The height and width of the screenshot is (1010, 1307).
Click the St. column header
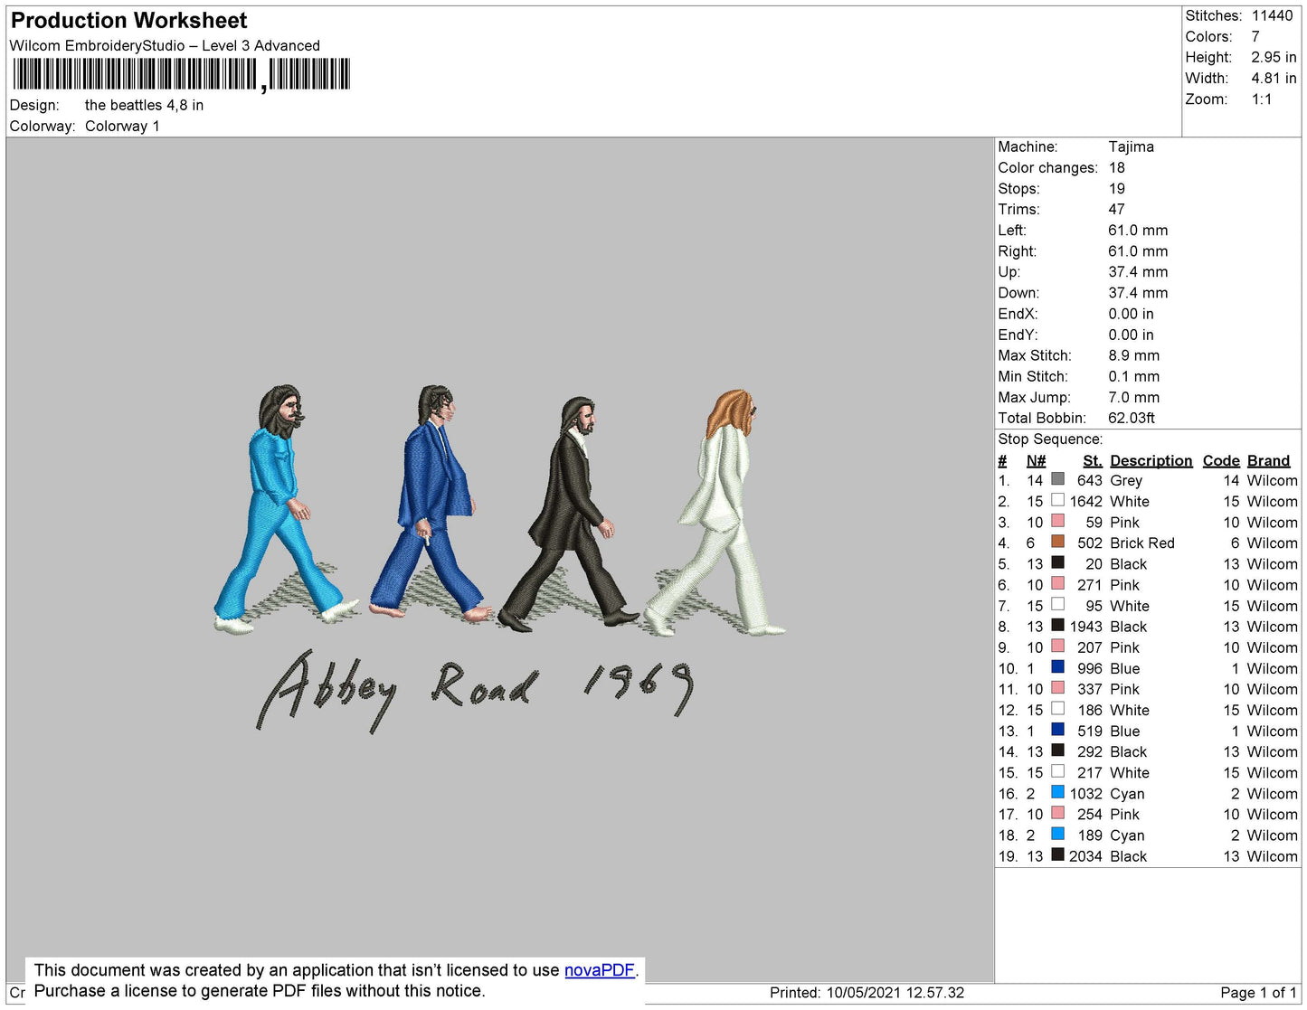[1093, 460]
